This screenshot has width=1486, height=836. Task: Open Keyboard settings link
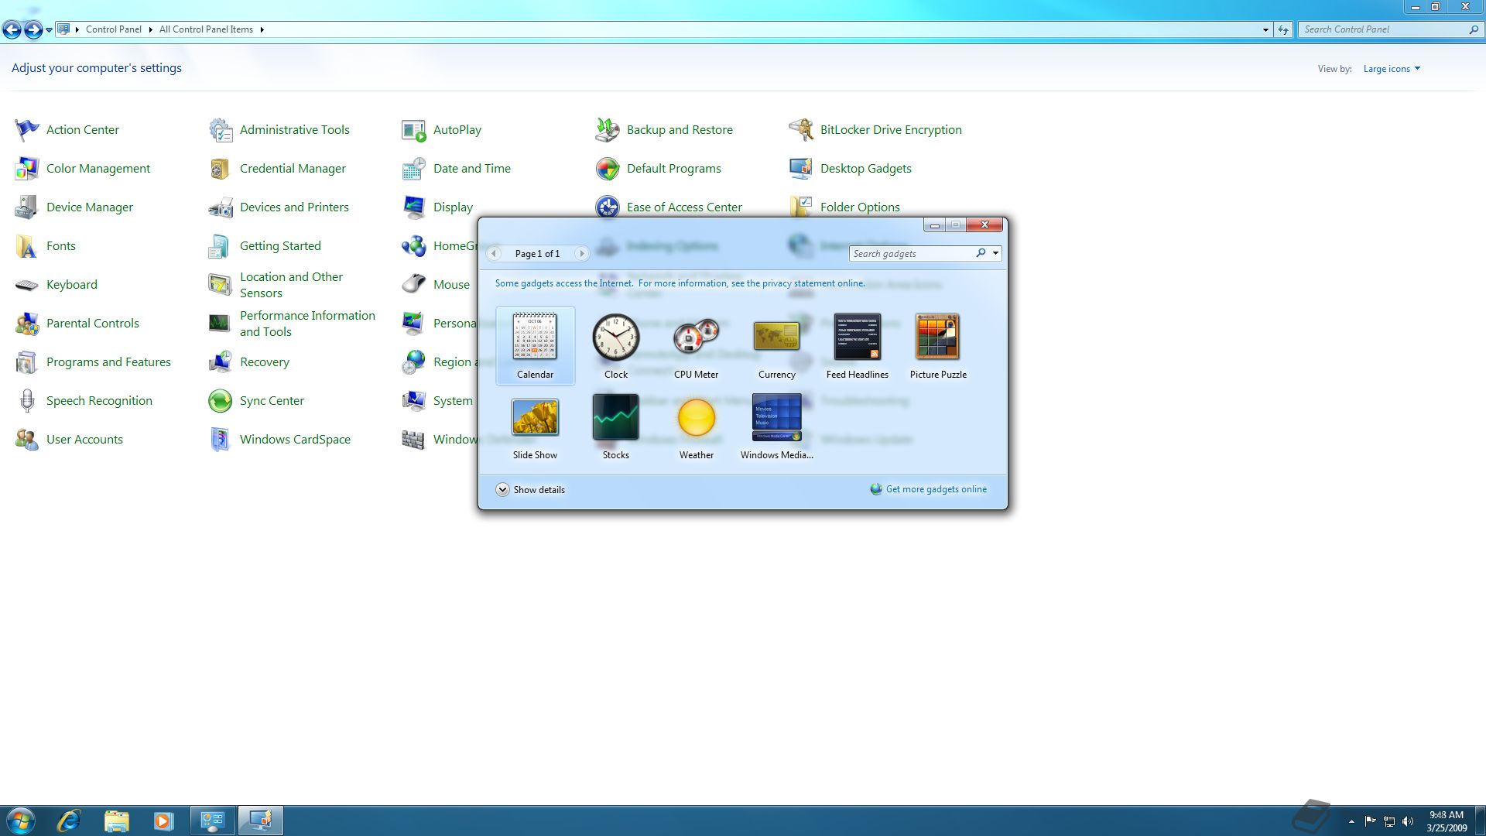coord(72,285)
